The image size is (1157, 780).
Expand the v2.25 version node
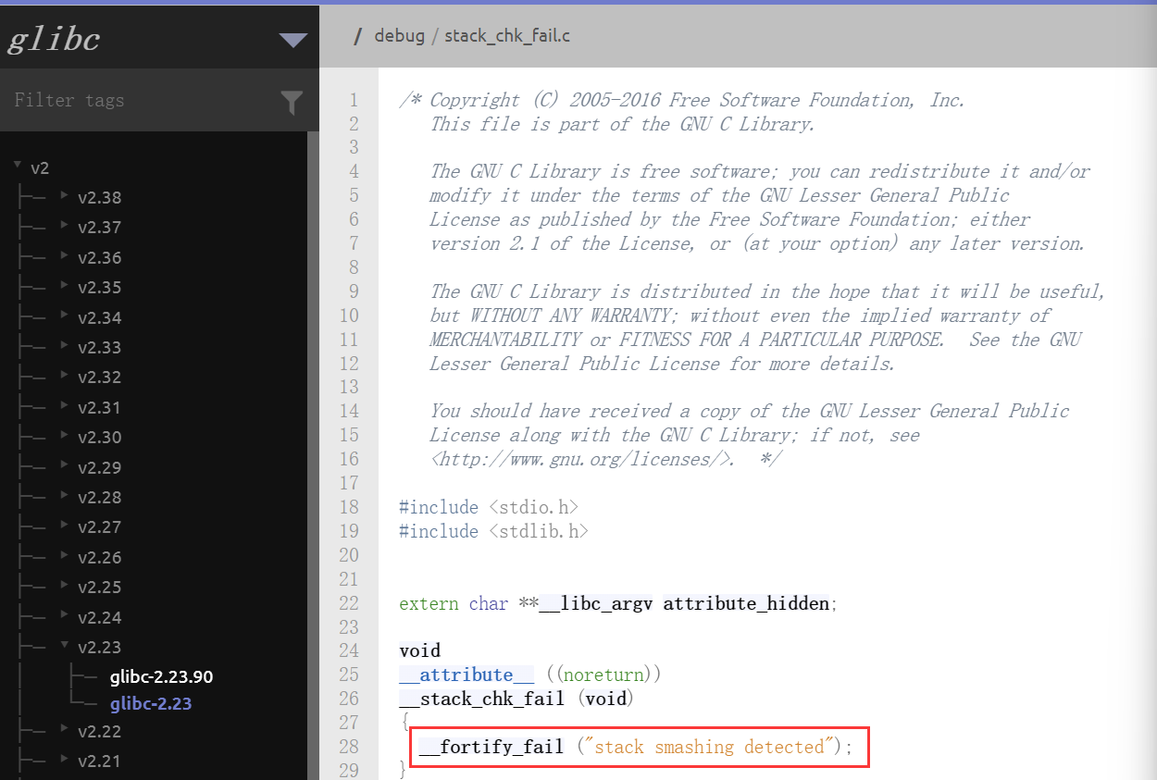64,586
